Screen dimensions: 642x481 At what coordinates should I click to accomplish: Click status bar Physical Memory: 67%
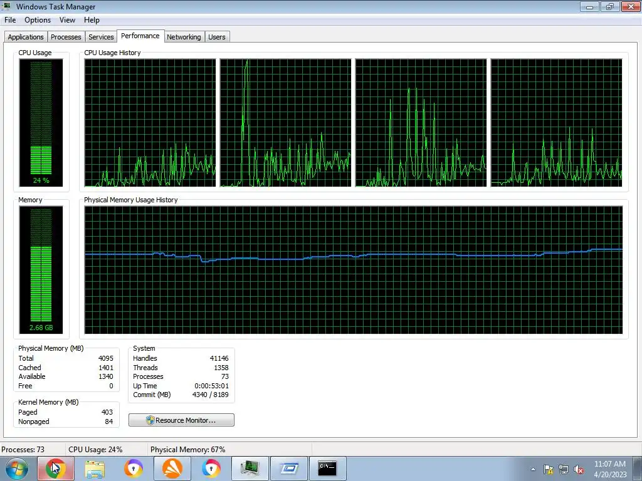coord(188,450)
